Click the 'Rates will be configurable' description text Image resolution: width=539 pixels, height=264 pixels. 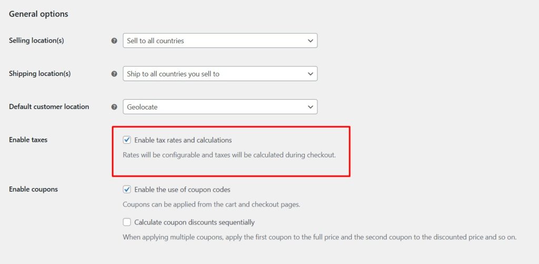[x=229, y=155]
